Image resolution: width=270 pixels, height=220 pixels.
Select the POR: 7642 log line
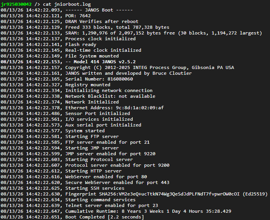pos(46,16)
